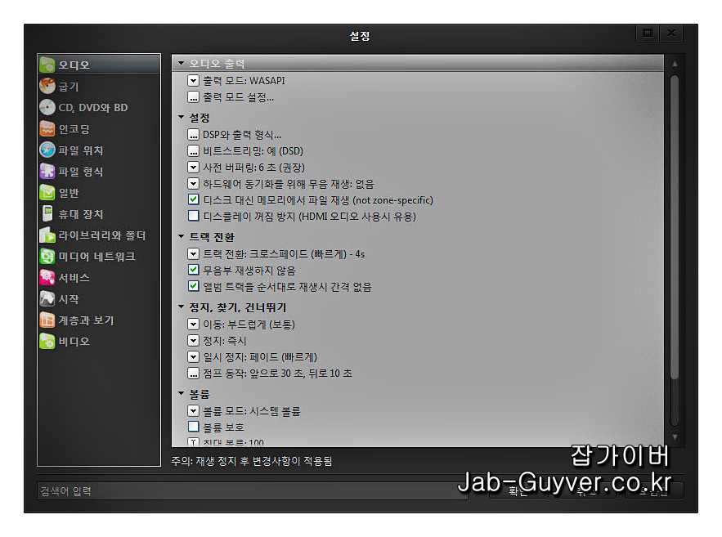Open 일시 정지: 페이드 dropdown
The image size is (722, 537).
click(194, 356)
